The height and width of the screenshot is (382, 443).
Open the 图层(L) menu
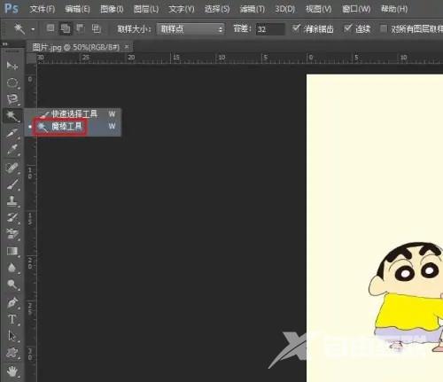(x=146, y=9)
